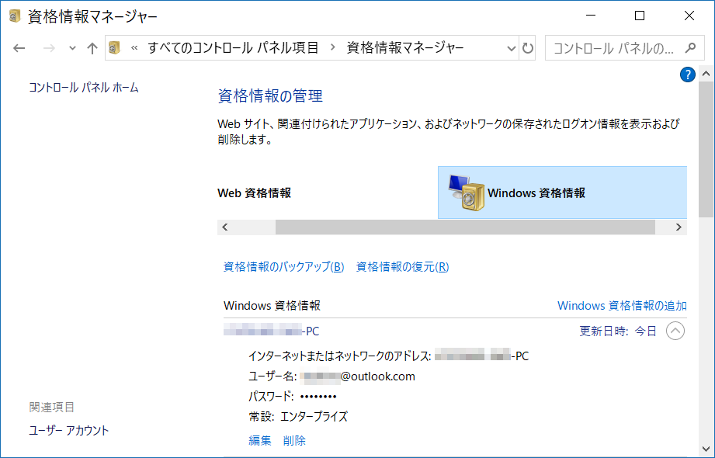Click Windows 資格情報の追加 link
The image size is (715, 458).
[x=622, y=306]
